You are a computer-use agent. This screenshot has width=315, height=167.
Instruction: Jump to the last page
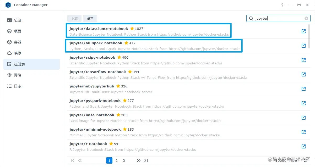pos(146,160)
